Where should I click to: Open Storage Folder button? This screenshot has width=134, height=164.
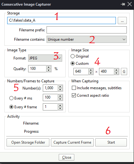tap(28, 142)
